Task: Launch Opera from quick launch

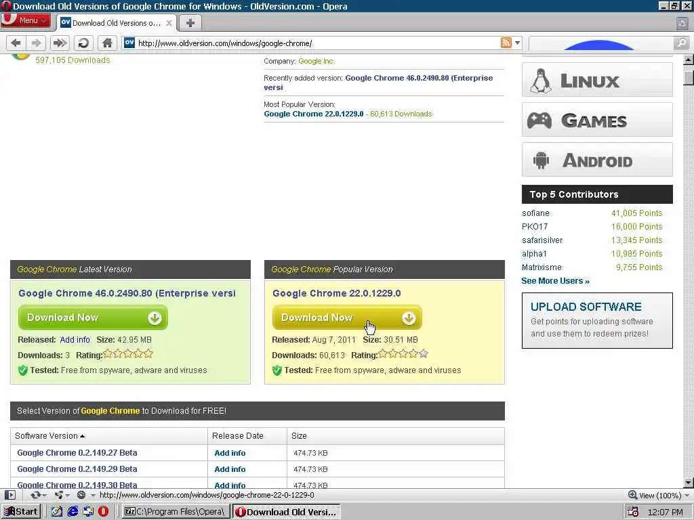Action: [x=103, y=512]
